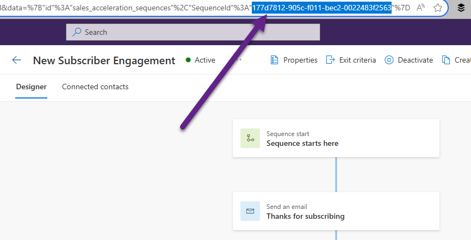471x240 pixels.
Task: Open the sequence Properties
Action: pos(294,60)
